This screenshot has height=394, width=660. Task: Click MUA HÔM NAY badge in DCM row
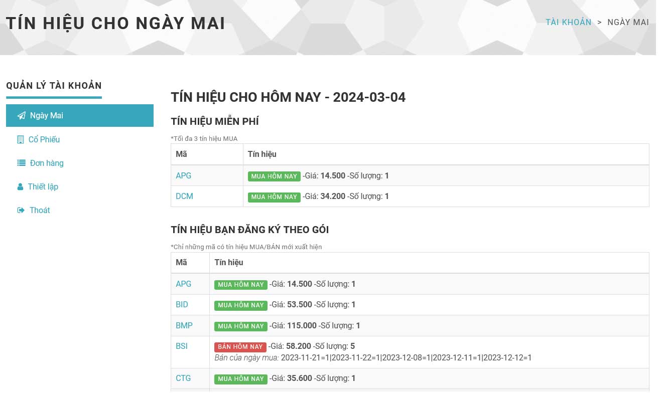click(274, 196)
